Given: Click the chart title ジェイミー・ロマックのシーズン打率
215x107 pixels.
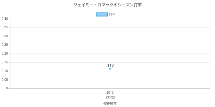Looking at the screenshot, I should tap(107, 5).
